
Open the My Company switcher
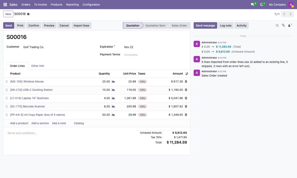277,5
